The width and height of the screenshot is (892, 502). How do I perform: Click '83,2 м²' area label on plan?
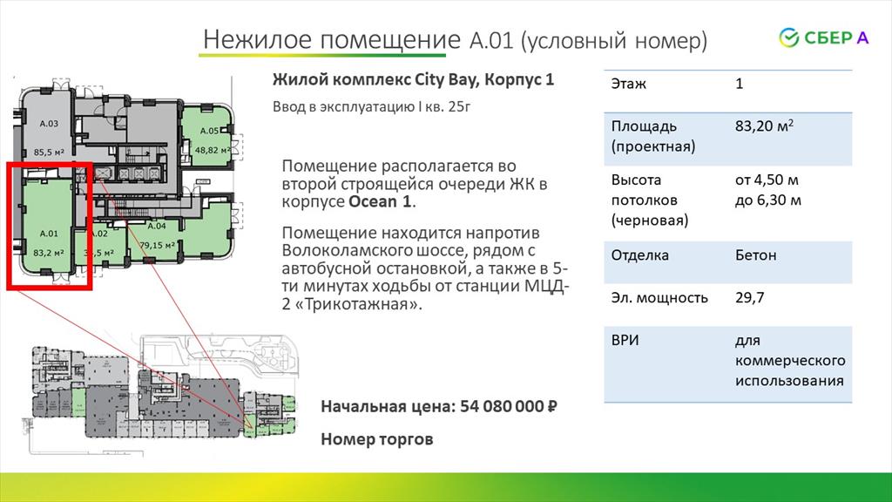[x=49, y=253]
